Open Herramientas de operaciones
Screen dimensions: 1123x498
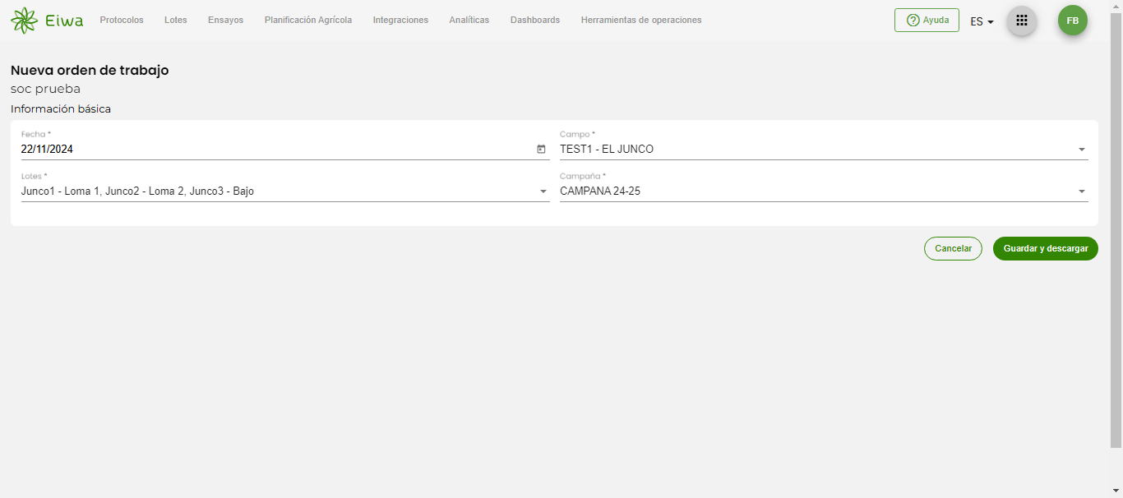tap(641, 21)
